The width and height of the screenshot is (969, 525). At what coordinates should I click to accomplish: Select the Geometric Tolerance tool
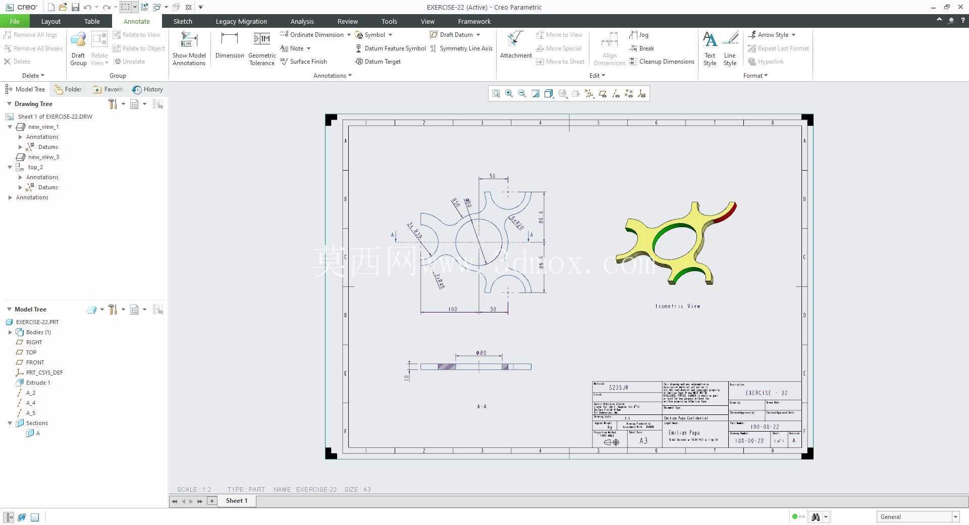pos(262,48)
